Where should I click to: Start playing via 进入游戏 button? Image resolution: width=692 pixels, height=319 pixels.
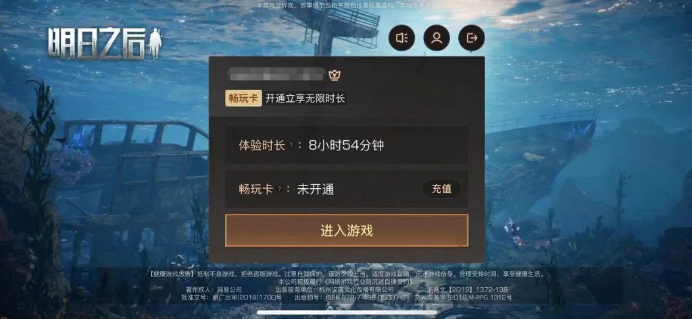[347, 231]
